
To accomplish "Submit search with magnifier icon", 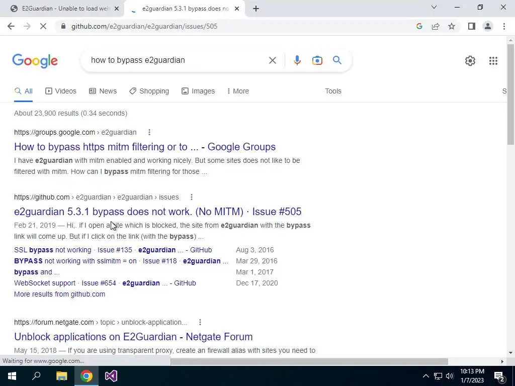I will 337,60.
